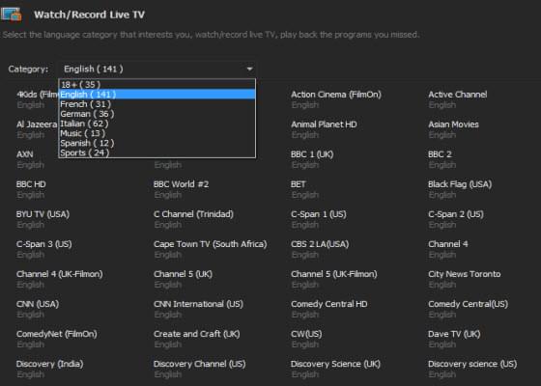This screenshot has height=386, width=541.
Task: Choose the Music (13) option
Action: pyautogui.click(x=157, y=133)
